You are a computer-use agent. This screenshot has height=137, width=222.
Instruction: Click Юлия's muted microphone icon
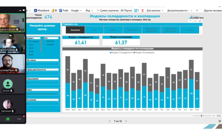tap(11, 91)
